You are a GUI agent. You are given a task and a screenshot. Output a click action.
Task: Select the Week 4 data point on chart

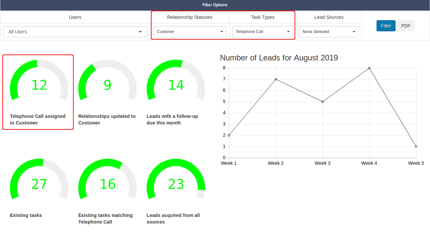[x=369, y=68]
